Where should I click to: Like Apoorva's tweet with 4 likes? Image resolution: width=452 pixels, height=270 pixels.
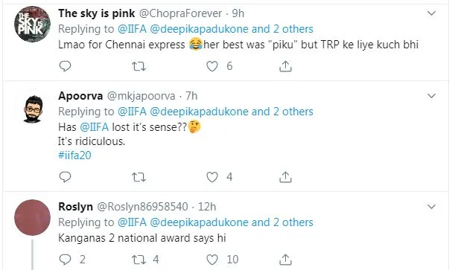click(212, 177)
